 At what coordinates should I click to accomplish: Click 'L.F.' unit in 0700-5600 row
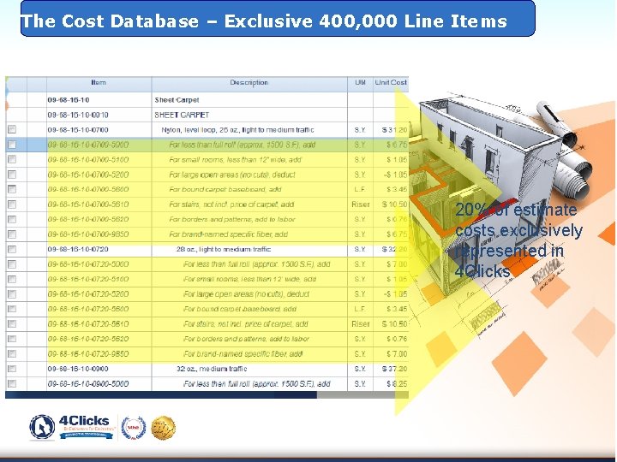[360, 189]
